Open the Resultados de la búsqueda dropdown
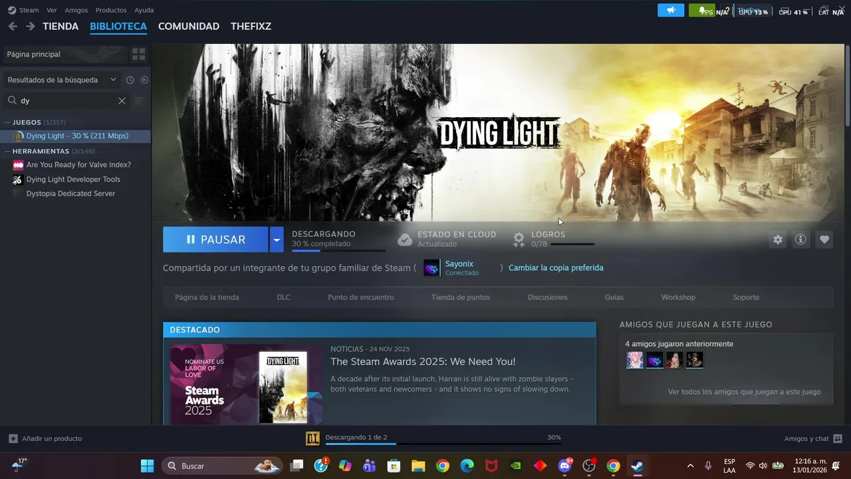 (x=62, y=80)
